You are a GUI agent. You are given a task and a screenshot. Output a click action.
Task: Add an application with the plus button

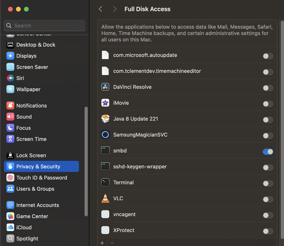102,243
